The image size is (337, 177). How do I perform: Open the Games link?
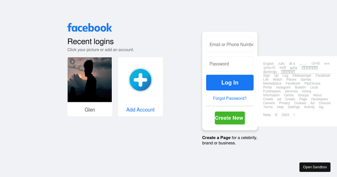point(306,79)
